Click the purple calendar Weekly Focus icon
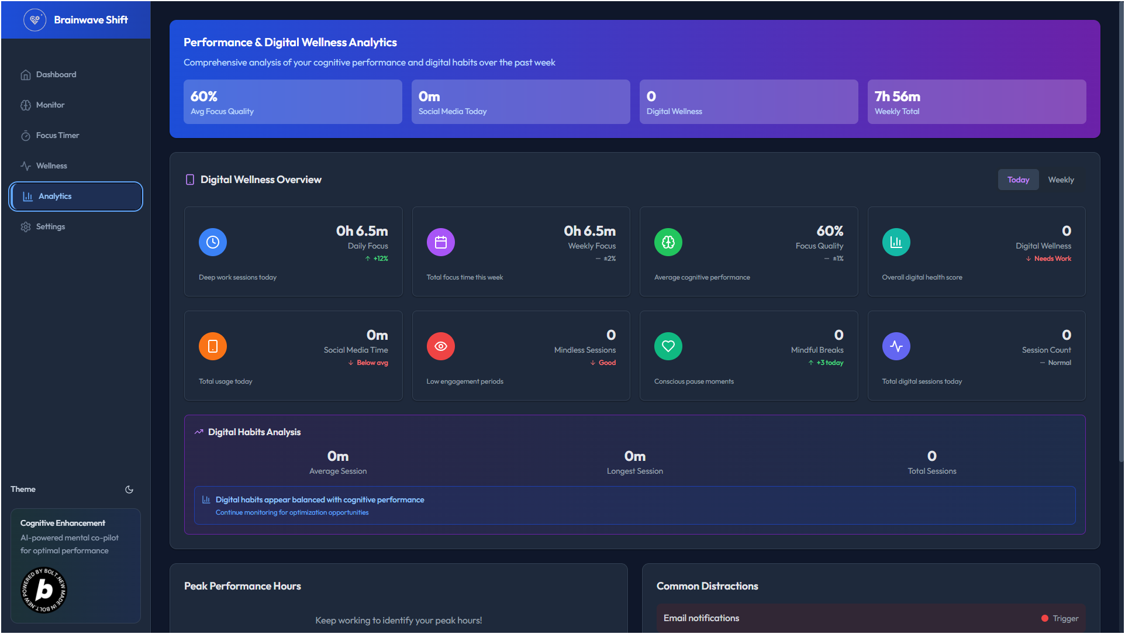1125x634 pixels. (440, 242)
